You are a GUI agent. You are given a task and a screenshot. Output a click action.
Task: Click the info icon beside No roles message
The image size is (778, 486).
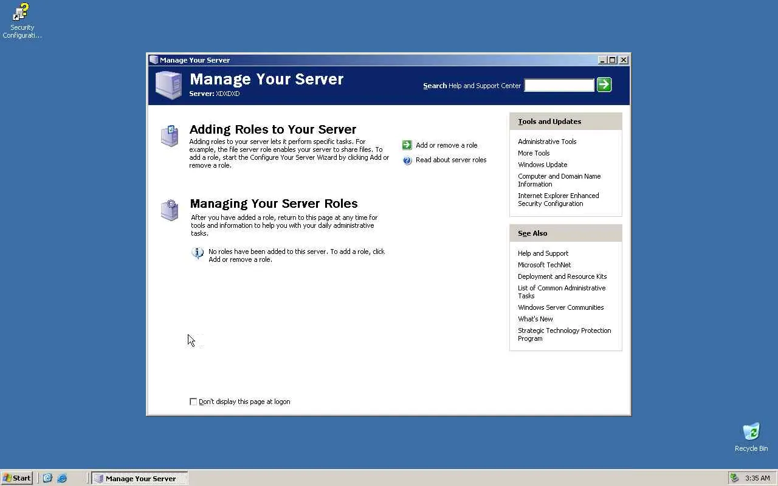tap(198, 253)
